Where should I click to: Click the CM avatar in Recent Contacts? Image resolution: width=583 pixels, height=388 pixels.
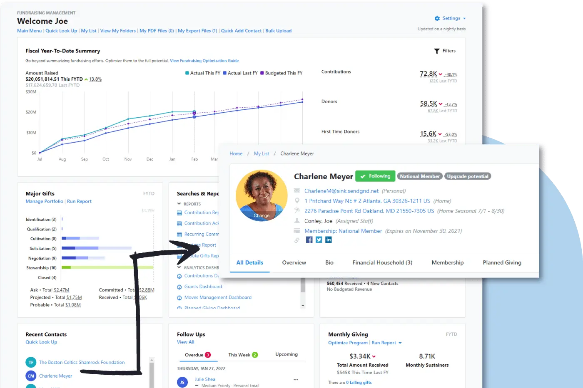point(31,376)
